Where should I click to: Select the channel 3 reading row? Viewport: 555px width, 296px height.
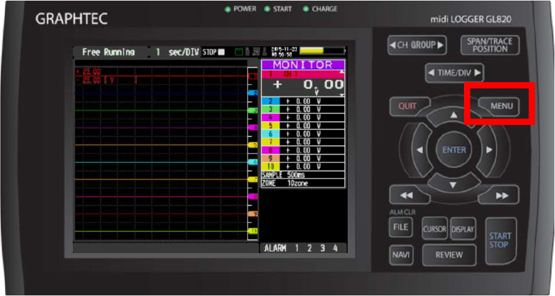coord(303,109)
